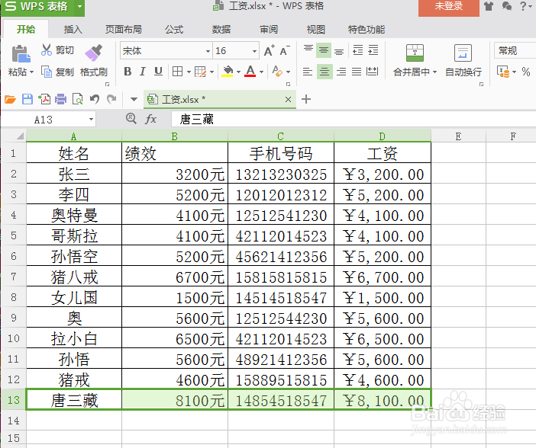Close the 工资.xlsx document tab
Screen dimensions: 536x448
[x=288, y=99]
